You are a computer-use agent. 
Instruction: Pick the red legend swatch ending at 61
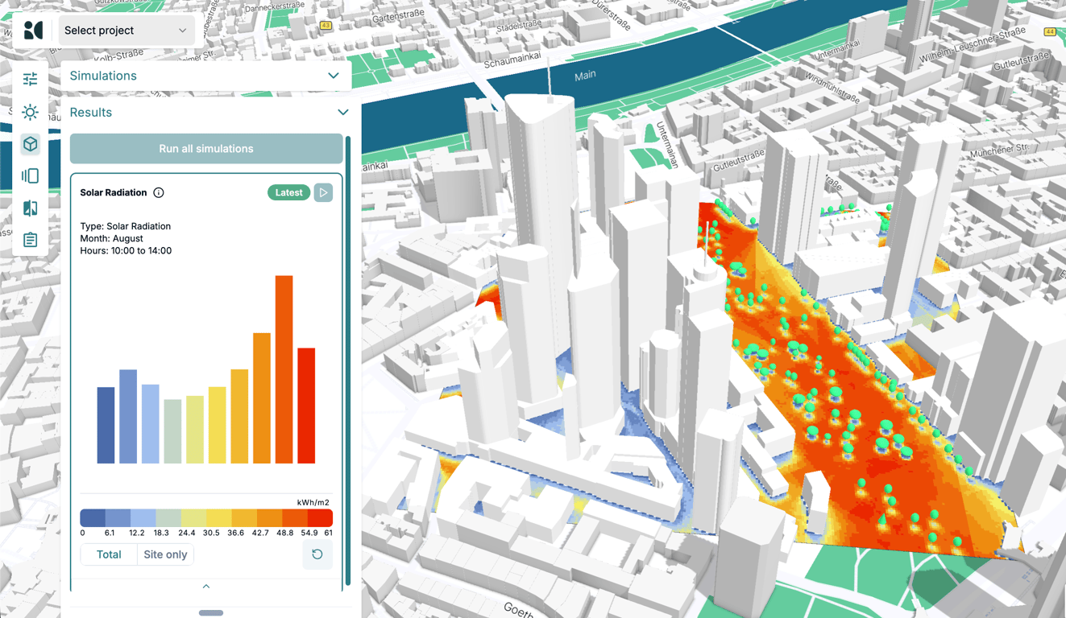[320, 517]
